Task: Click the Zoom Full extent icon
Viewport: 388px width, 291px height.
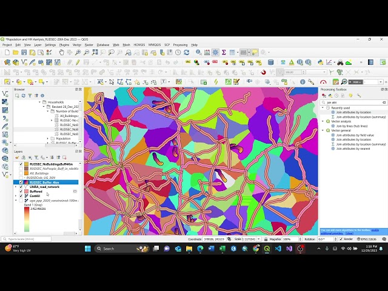Action: pos(95,53)
